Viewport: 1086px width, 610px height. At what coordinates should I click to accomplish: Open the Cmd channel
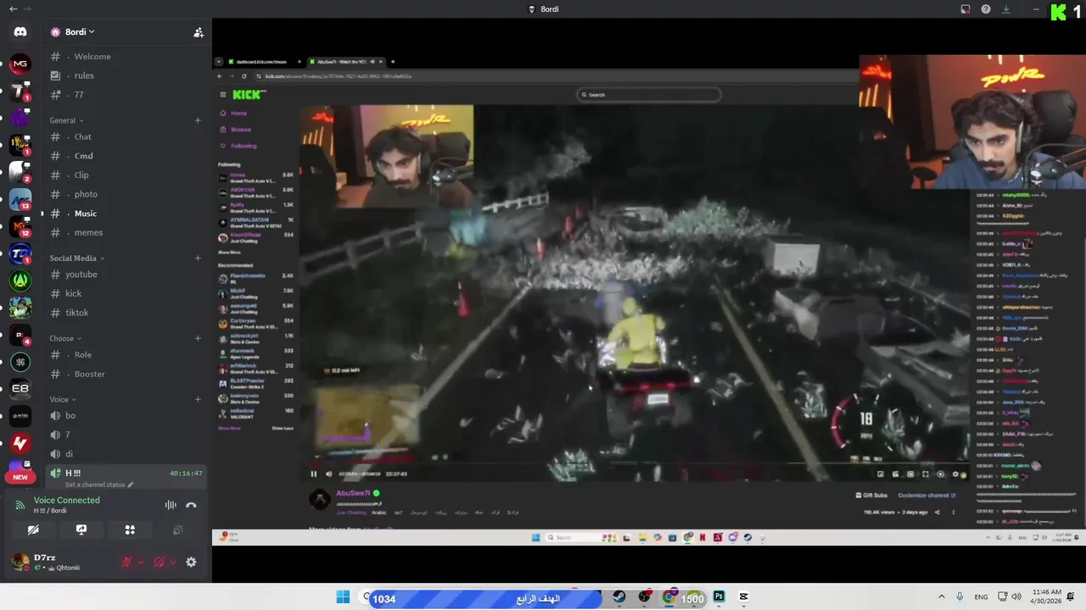click(126, 156)
